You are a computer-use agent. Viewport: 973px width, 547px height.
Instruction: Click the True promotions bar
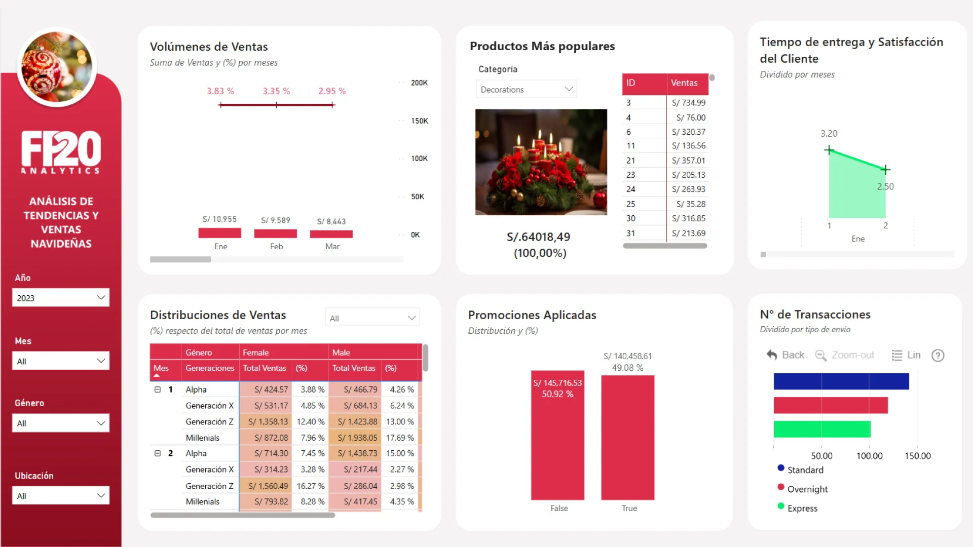(x=627, y=438)
